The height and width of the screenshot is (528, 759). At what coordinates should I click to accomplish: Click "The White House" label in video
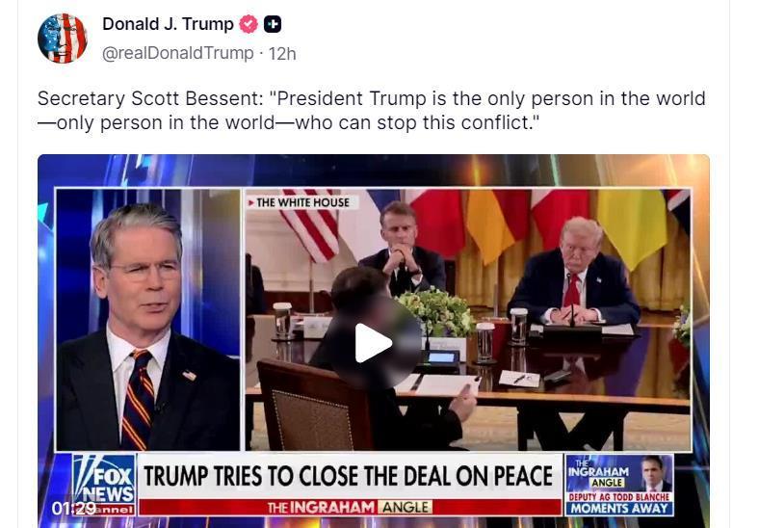pos(302,202)
